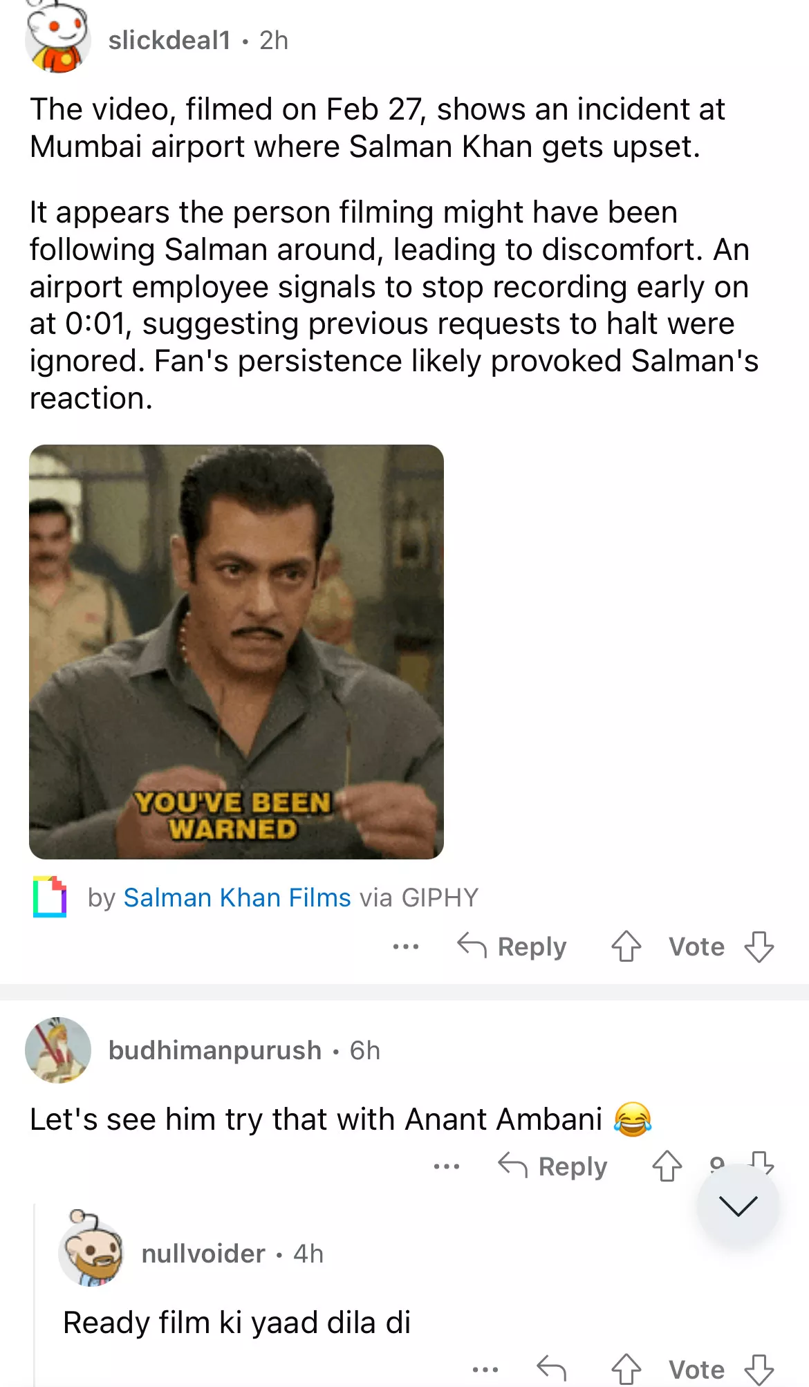Downvote slickdeal1's comment
Screen dimensions: 809x1387
point(759,946)
